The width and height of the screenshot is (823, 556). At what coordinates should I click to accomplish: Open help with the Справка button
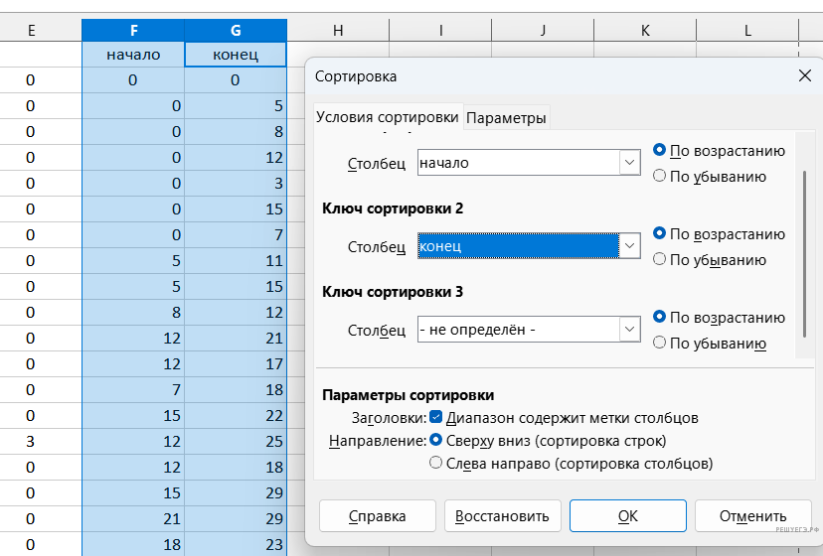point(378,516)
